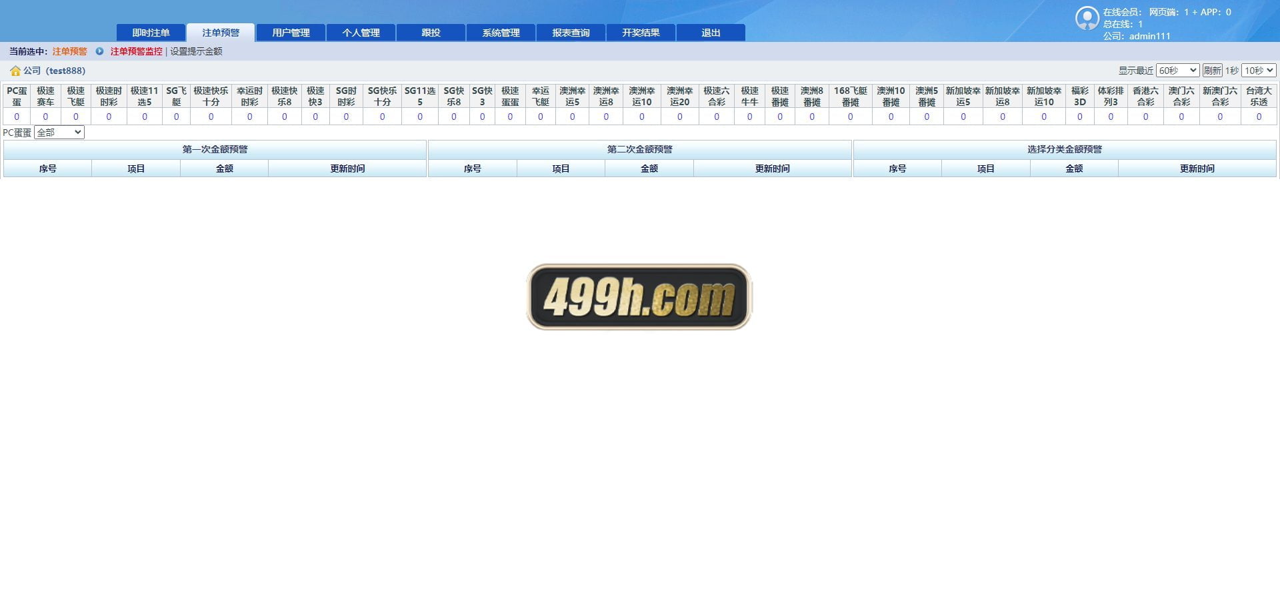
Task: Select SG快3 lottery column
Action: [x=482, y=96]
